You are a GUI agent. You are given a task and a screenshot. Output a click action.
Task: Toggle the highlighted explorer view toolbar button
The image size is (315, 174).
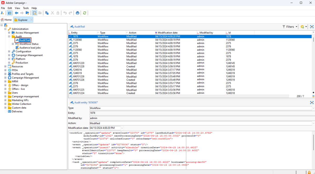(x=9, y=13)
